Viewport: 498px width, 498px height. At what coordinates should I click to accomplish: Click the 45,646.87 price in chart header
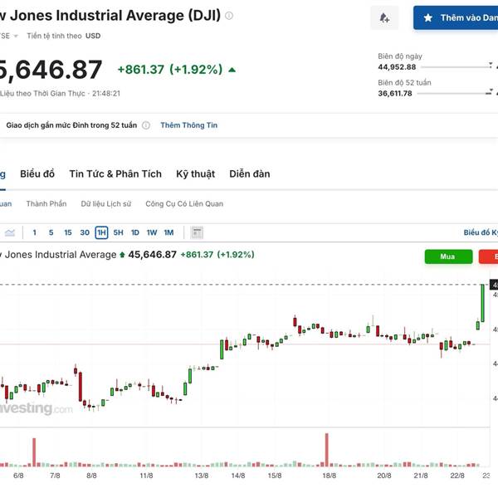(x=152, y=255)
